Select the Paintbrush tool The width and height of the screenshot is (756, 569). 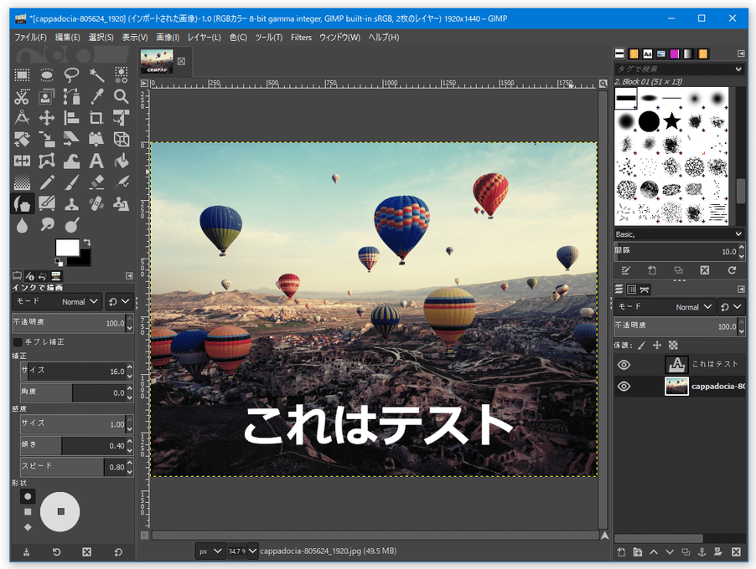click(72, 182)
